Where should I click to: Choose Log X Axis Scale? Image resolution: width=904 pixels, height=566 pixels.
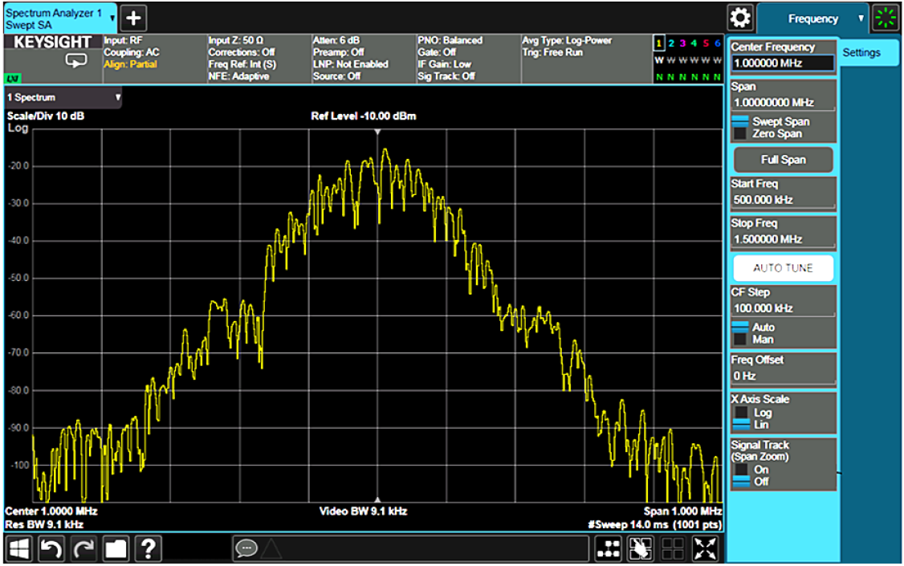tap(753, 413)
